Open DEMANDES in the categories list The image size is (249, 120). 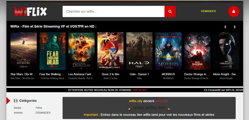tap(43, 113)
